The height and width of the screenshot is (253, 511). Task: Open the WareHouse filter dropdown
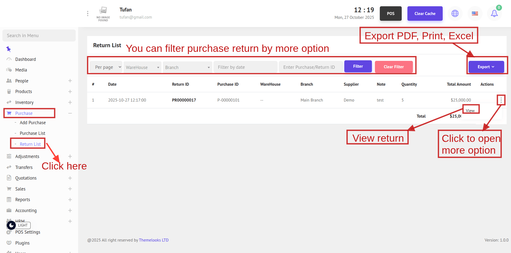(142, 67)
